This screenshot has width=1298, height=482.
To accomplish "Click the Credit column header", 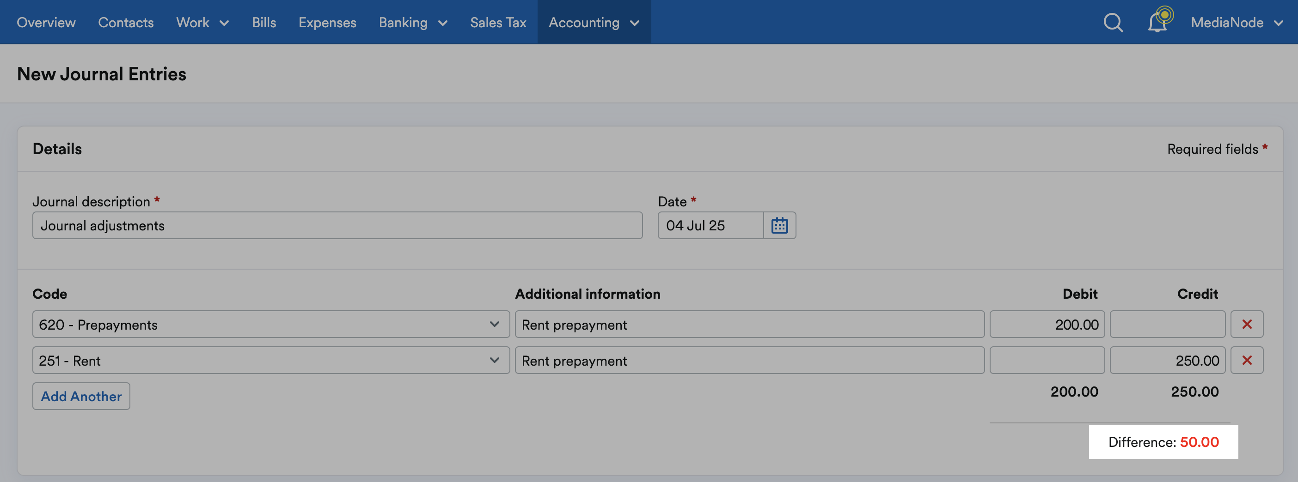I will [1197, 294].
